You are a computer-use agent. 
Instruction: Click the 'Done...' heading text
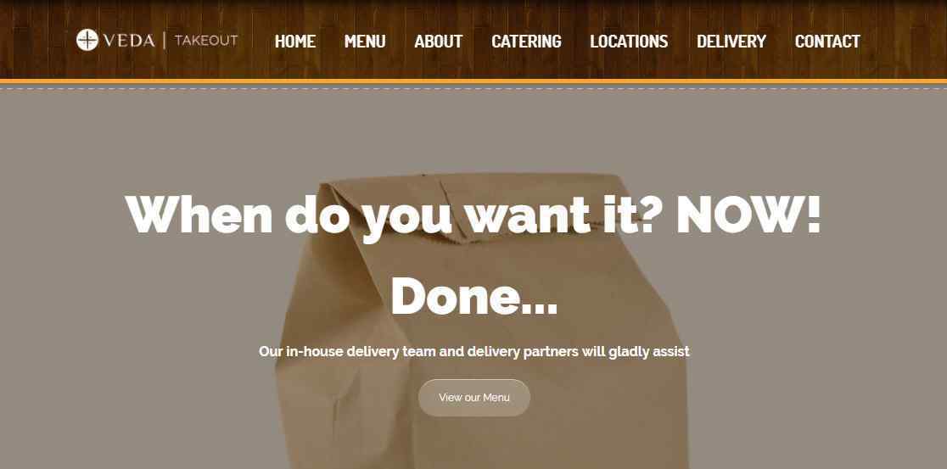pos(474,297)
